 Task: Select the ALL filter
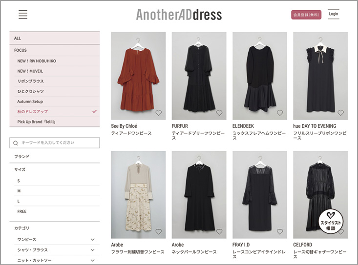pos(55,38)
